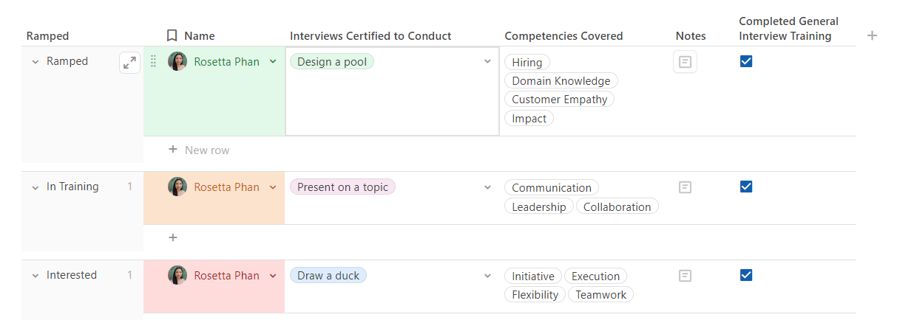Viewport: 897px width, 320px height.
Task: Click the Competencies Covered column header
Action: coord(563,36)
